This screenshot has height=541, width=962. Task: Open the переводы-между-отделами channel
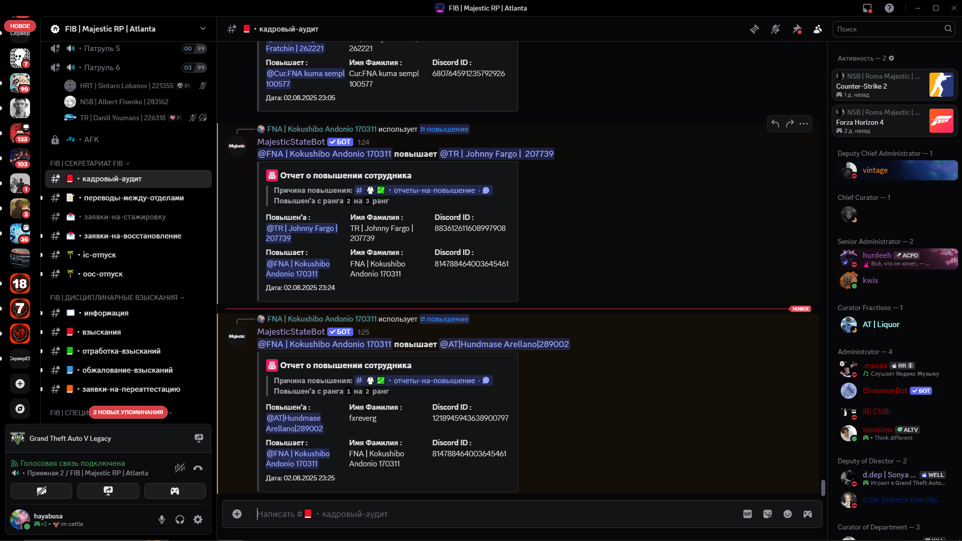coord(129,198)
